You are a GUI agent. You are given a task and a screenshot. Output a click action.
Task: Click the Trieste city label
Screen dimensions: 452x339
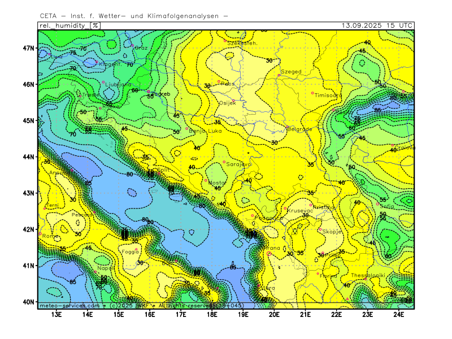click(x=90, y=95)
